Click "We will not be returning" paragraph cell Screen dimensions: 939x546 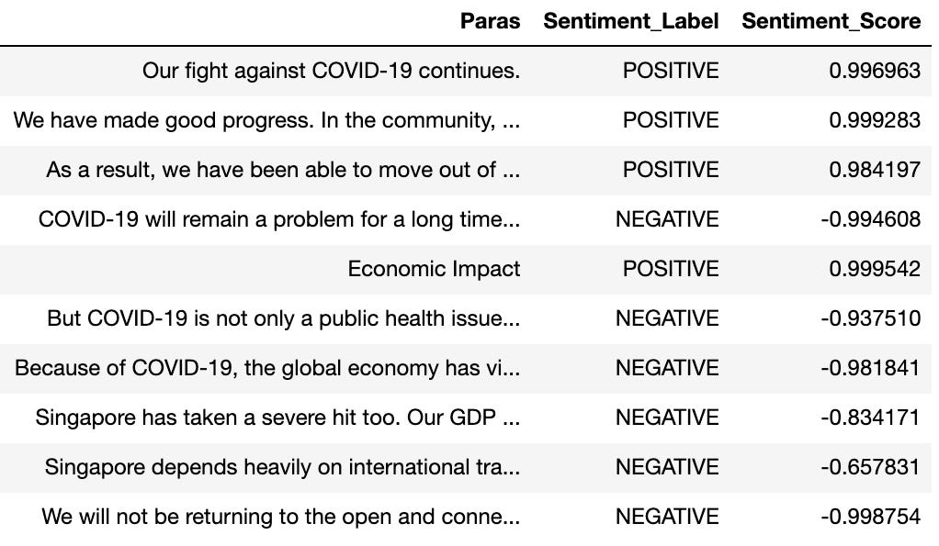click(x=281, y=517)
